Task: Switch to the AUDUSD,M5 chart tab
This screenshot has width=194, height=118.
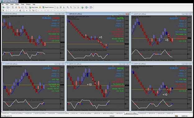Action: (161, 113)
